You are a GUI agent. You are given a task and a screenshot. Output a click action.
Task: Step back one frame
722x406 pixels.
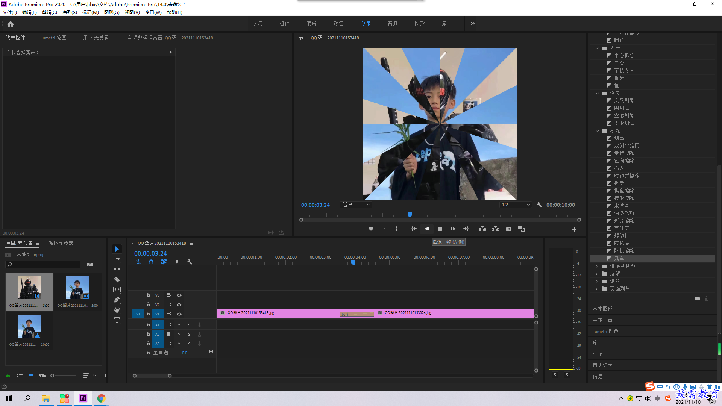click(x=427, y=229)
